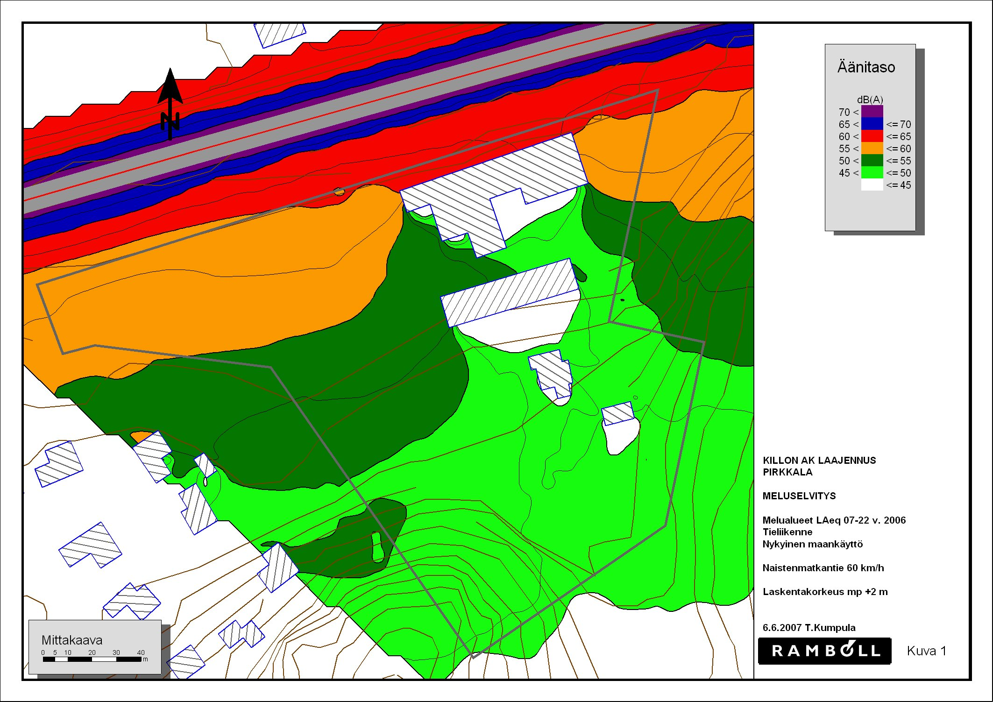The image size is (993, 702).
Task: Click the Äänitaso legend title
Action: tap(866, 67)
